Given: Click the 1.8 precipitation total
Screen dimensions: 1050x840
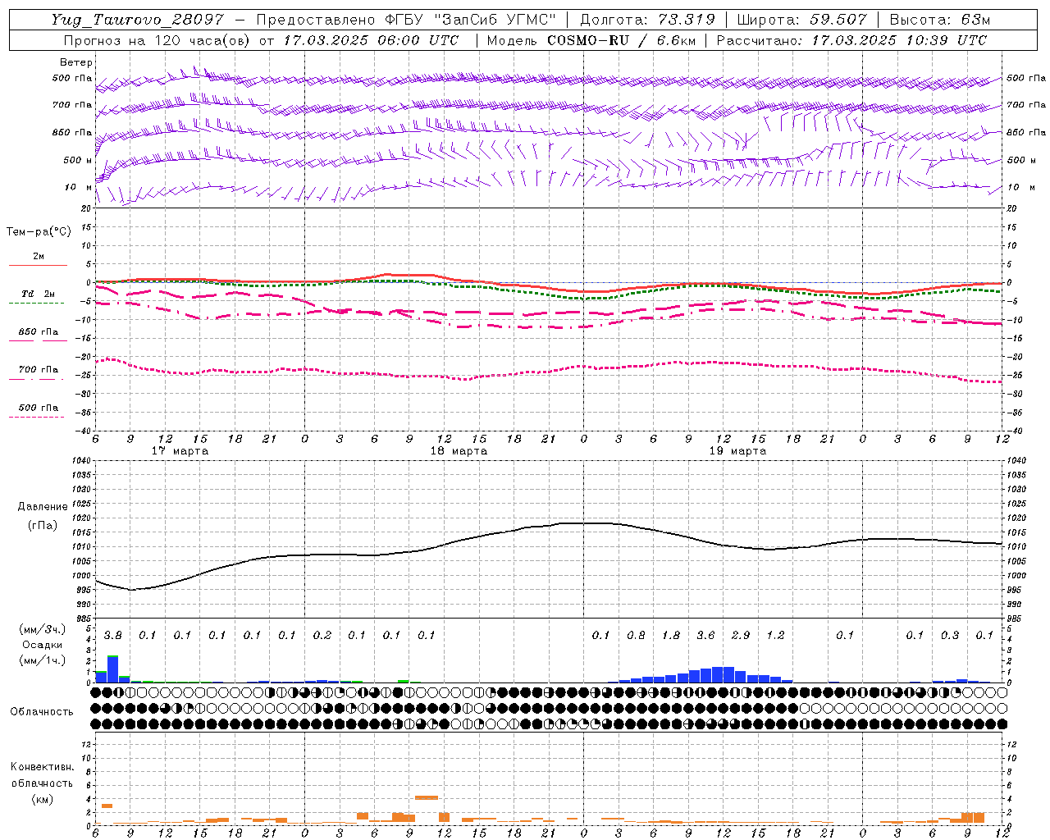Looking at the screenshot, I should click(x=671, y=635).
